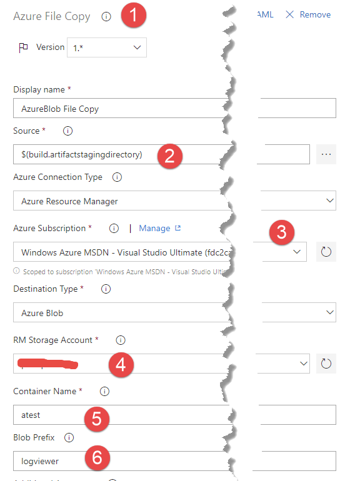Open the RM Storage Account dropdown
The width and height of the screenshot is (355, 481).
point(161,364)
